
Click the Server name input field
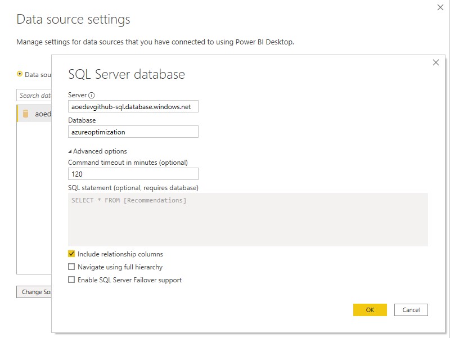click(133, 106)
